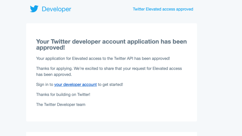The width and height of the screenshot is (242, 136).
Task: Click the Developer wordmark in the header
Action: pos(57,9)
